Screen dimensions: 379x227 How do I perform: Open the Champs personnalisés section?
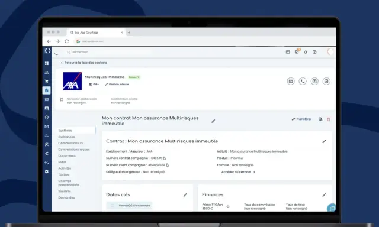[69, 183]
